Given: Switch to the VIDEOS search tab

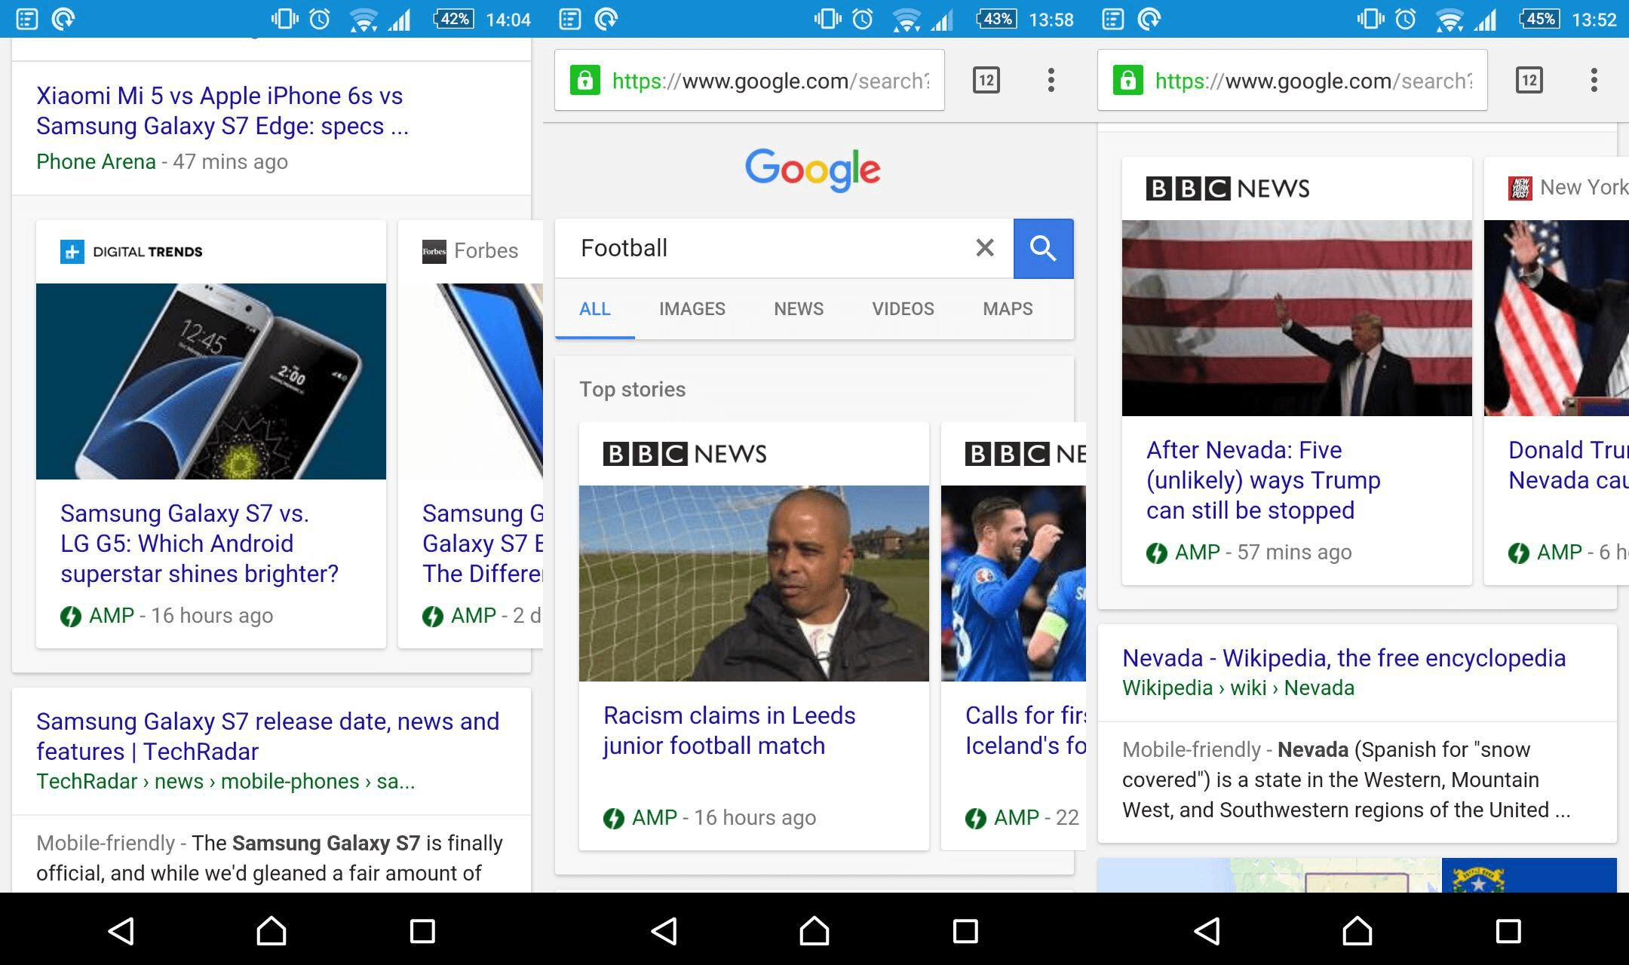Looking at the screenshot, I should tap(903, 309).
